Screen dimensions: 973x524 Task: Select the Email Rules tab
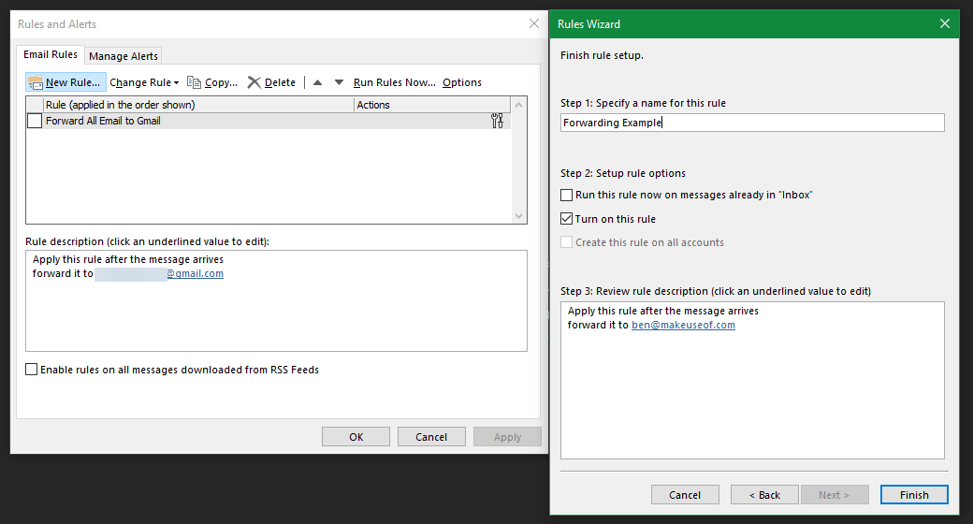51,55
